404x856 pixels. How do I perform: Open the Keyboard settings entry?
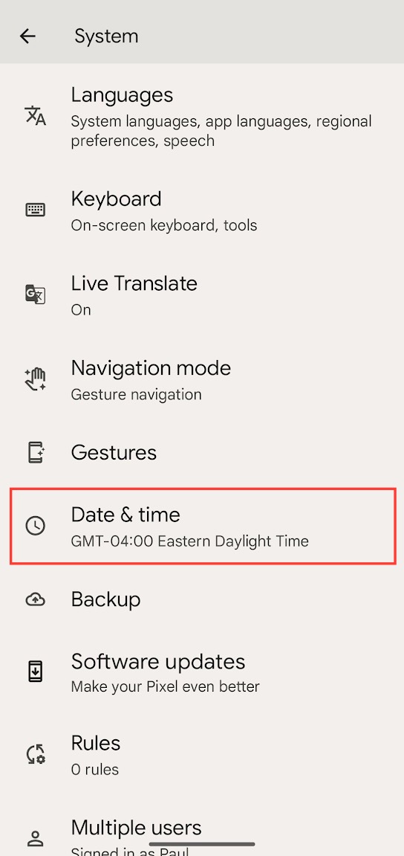(x=202, y=210)
